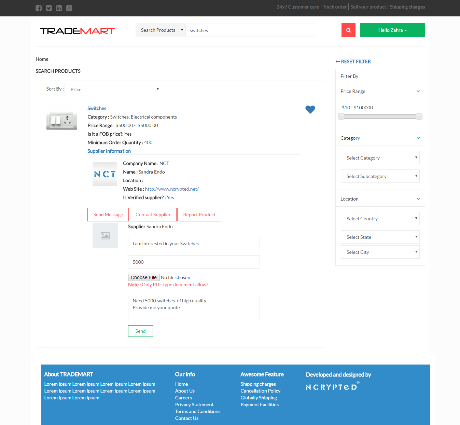Click the NCRYPTED footer logo
This screenshot has height=425, width=460.
332,386
